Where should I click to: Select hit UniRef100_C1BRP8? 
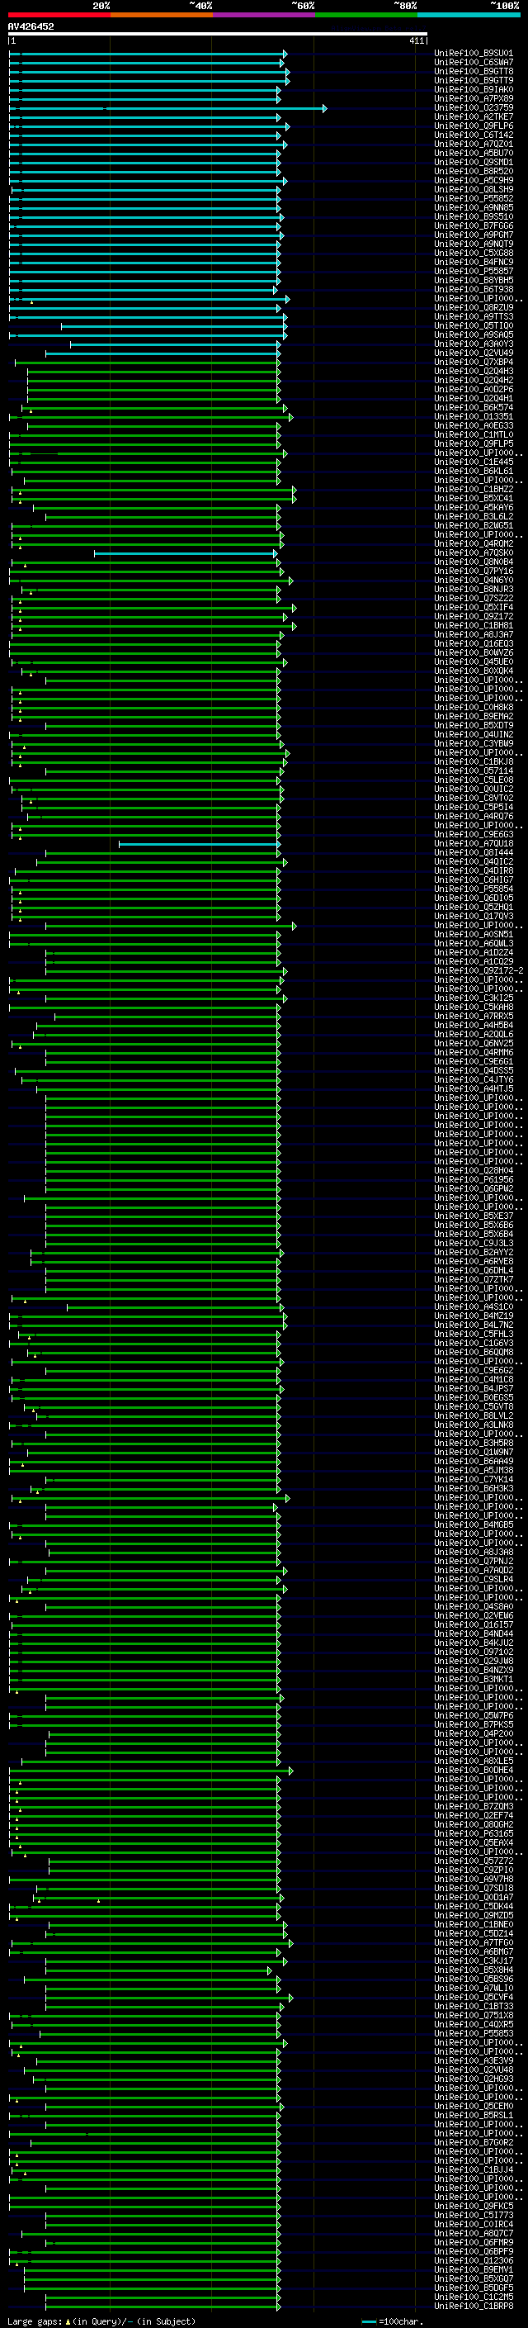[474, 2306]
